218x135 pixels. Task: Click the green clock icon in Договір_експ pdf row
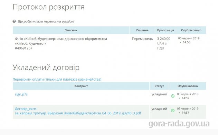tap(173, 111)
